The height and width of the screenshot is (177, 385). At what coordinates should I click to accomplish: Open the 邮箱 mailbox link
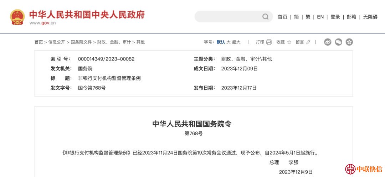pos(351,17)
